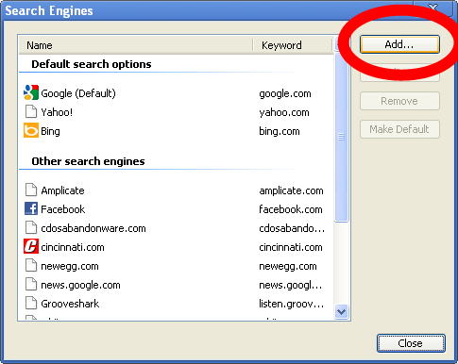This screenshot has width=458, height=364.
Task: Select the Google (Default) entry
Action: click(x=78, y=93)
